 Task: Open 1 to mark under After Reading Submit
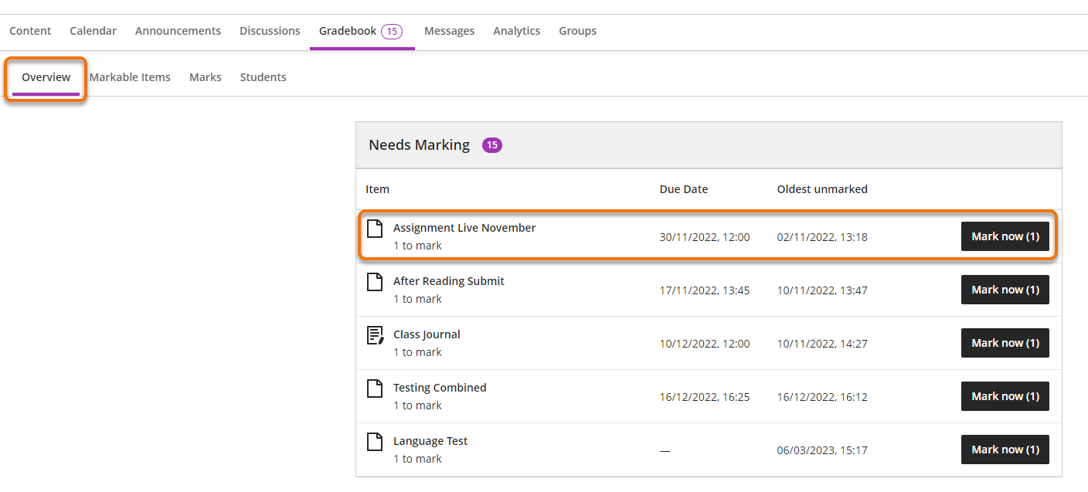tap(417, 299)
